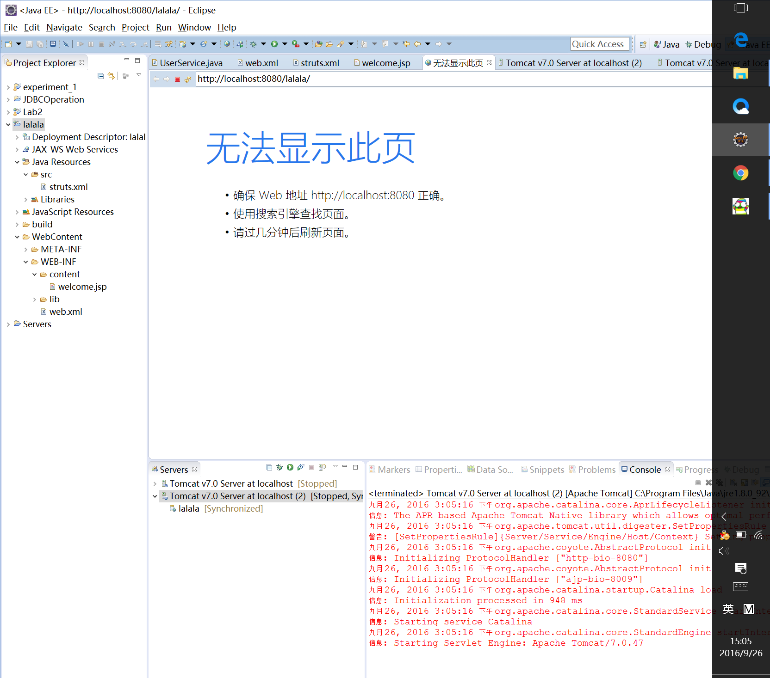
Task: Open dropdown arrow next to Run button
Action: pyautogui.click(x=285, y=44)
